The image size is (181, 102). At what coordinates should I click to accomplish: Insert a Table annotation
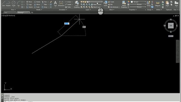68,7
